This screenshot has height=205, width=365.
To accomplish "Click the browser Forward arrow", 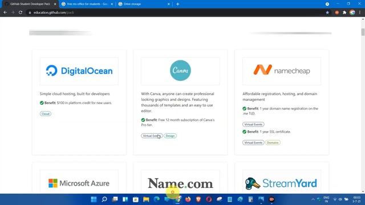I will 13,13.
